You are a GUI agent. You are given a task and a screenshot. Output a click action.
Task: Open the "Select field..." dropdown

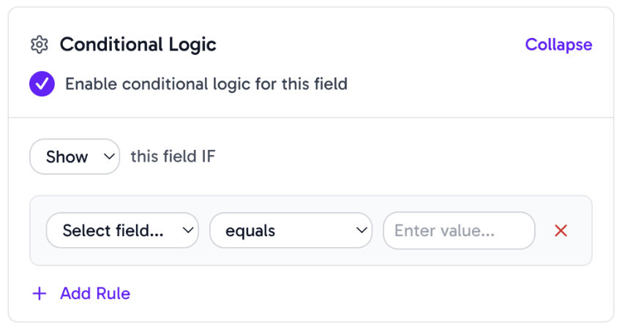click(x=122, y=231)
